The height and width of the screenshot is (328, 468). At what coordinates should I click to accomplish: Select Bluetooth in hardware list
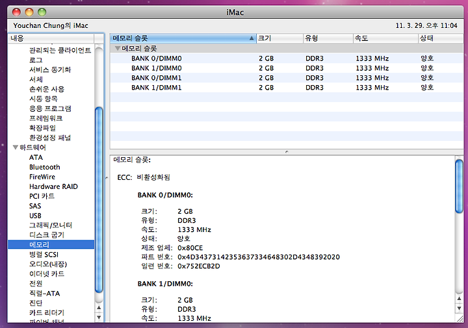tap(44, 167)
